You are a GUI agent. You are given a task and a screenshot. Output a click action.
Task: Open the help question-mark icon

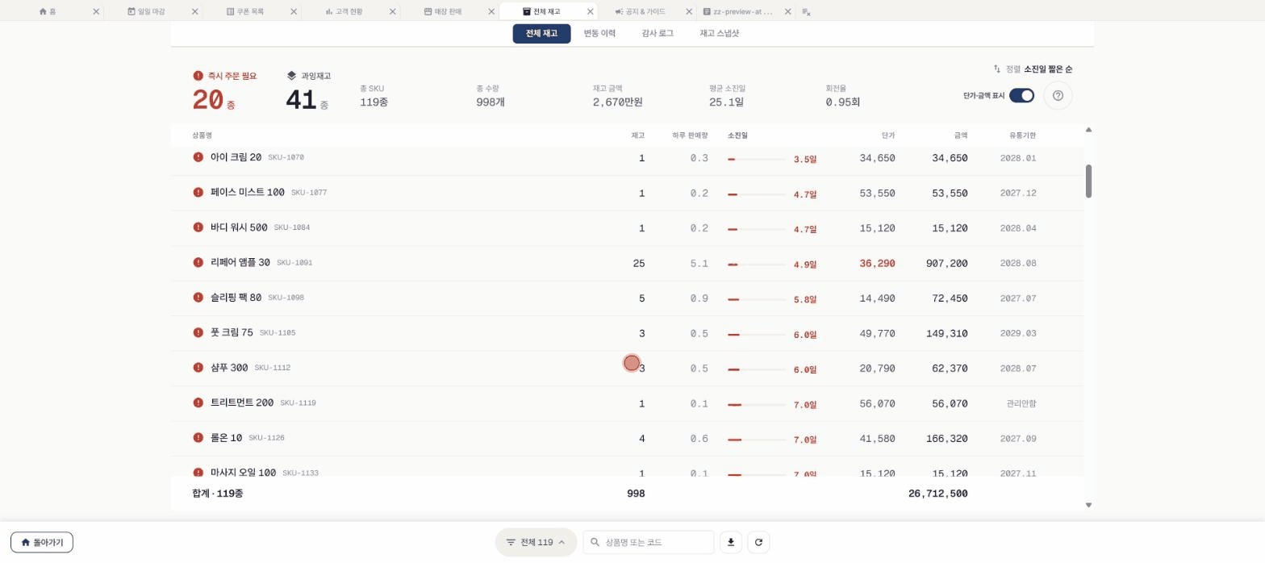[x=1058, y=95]
